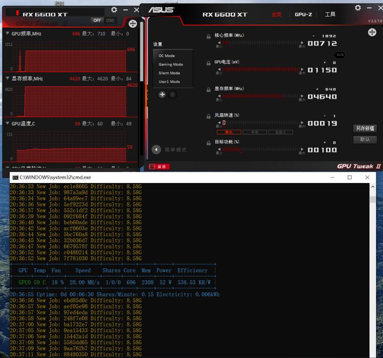This screenshot has width=383, height=358.
Task: Collapse 显存频率 MHz graph section
Action: tap(7, 79)
